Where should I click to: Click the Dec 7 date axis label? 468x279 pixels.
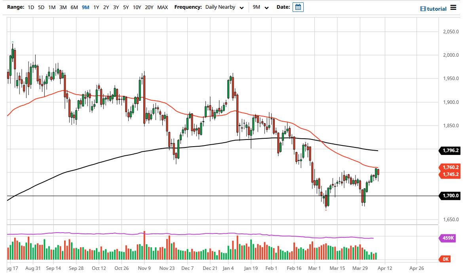[187, 268]
